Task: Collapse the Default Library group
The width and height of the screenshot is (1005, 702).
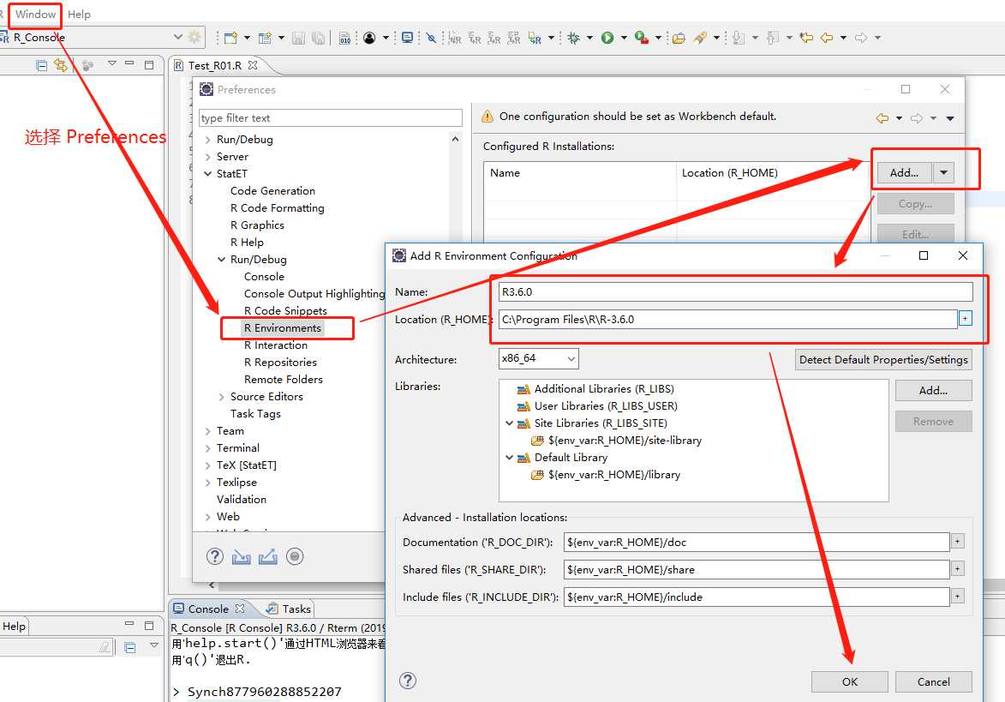Action: (509, 458)
